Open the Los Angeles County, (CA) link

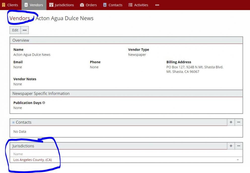click(x=32, y=160)
